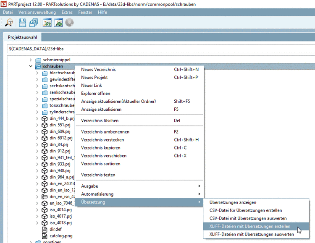Open the Versionsverwaltung menu
Screen dimensions: 315x243
click(x=37, y=13)
